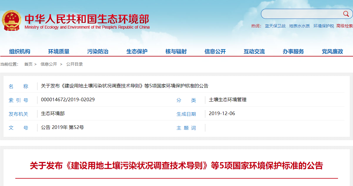
Task: Select 污染防治 in navigation bar
Action: [98, 52]
